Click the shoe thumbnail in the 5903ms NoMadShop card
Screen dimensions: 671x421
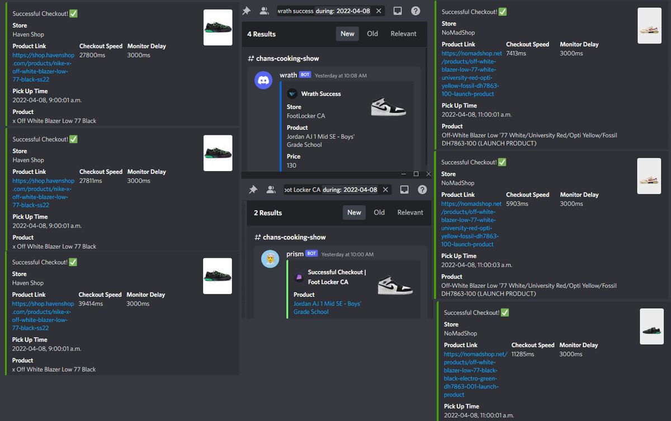[x=649, y=176]
